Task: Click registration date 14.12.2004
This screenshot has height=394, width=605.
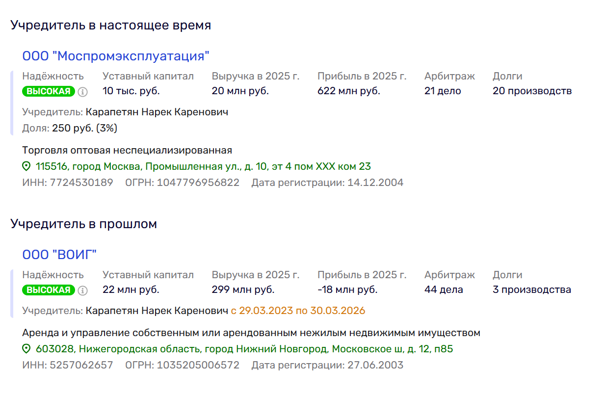Action: [375, 183]
